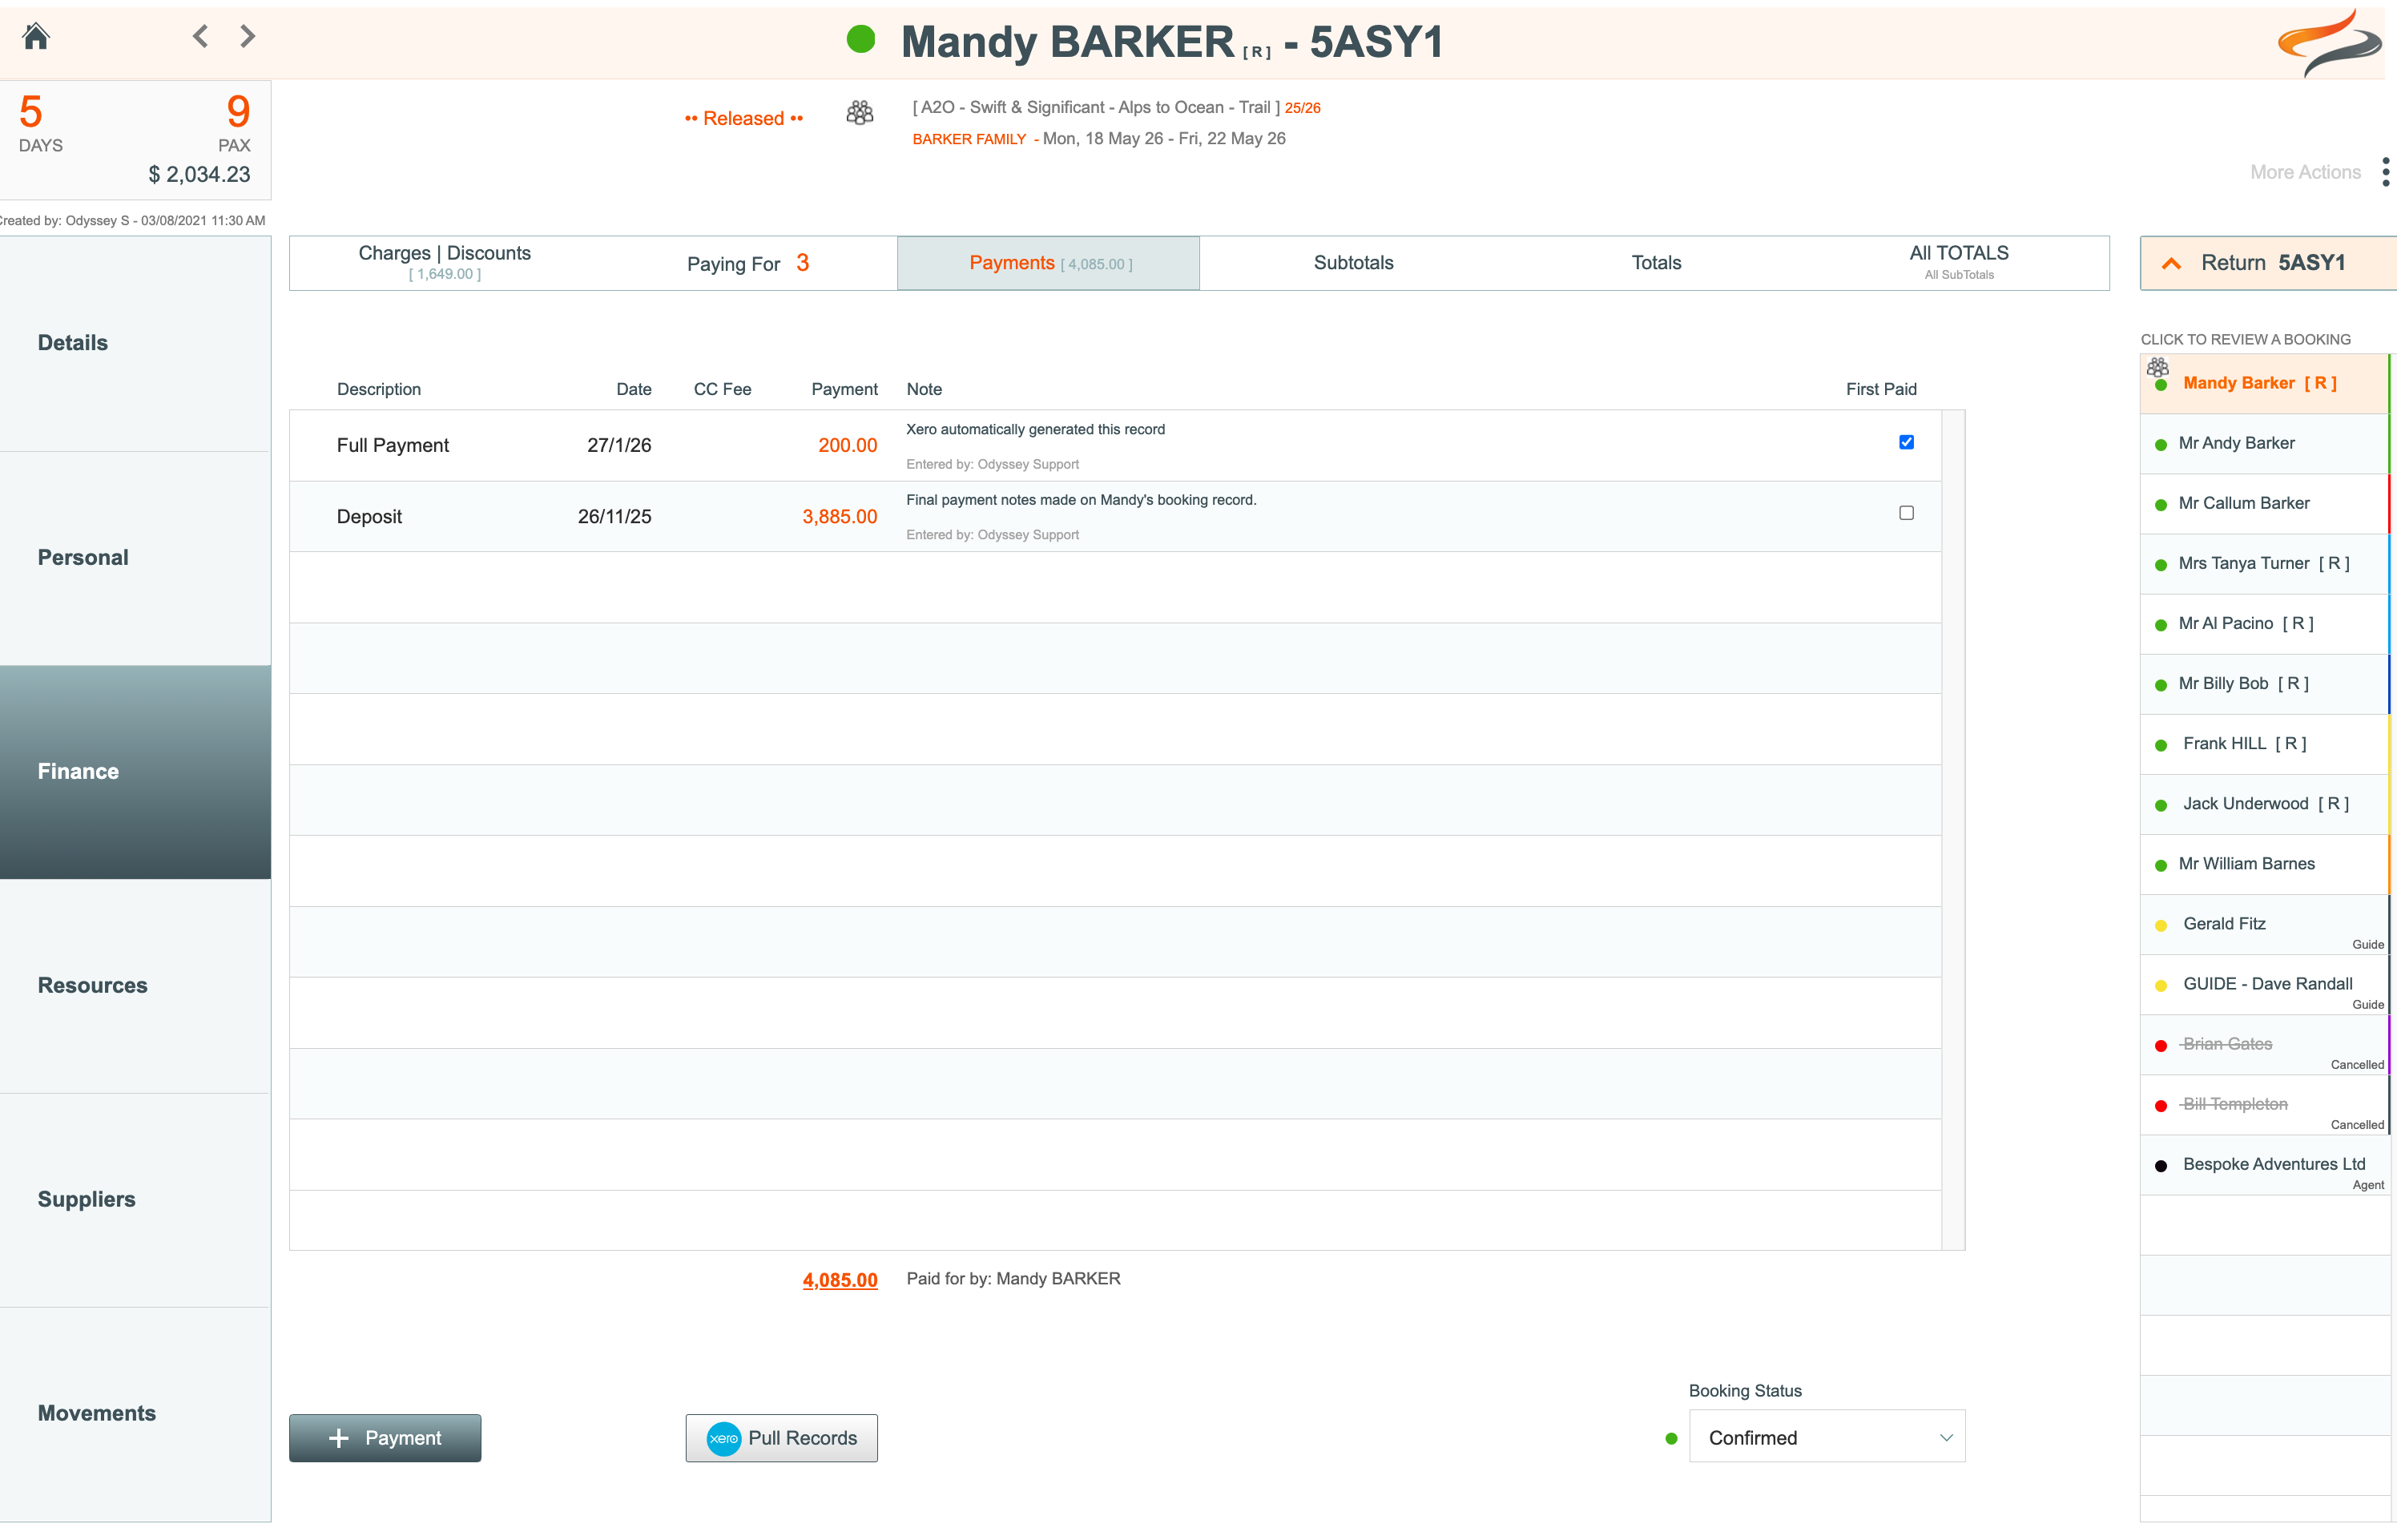Review Mr Al Pacino booking
This screenshot has height=1540, width=2397.
point(2264,624)
